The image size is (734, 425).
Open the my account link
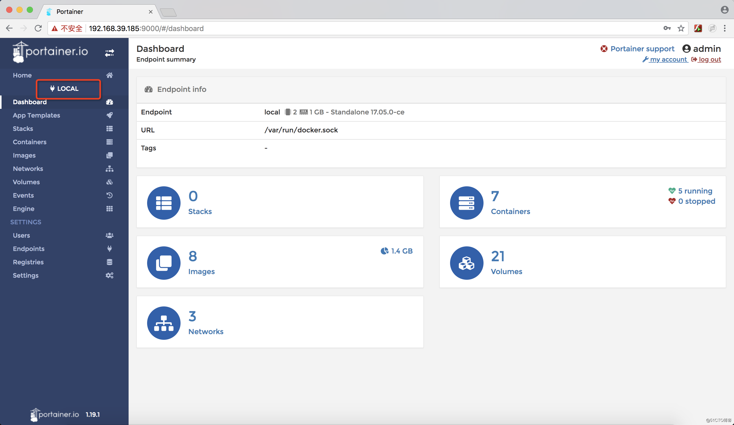point(665,59)
